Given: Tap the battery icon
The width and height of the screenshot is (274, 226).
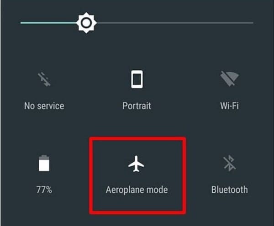Looking at the screenshot, I should tap(44, 163).
